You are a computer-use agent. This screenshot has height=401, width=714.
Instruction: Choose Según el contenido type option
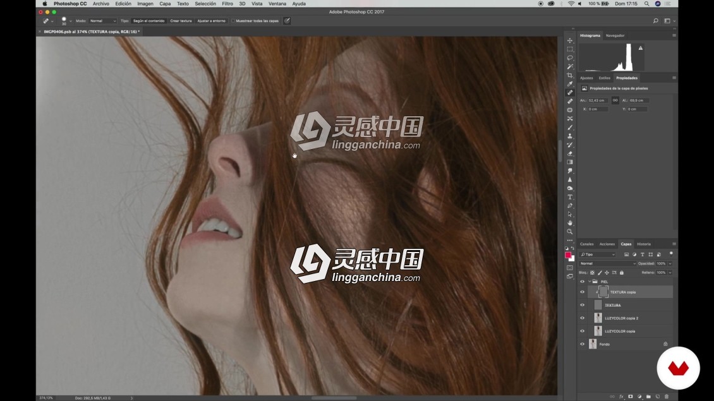tap(148, 21)
